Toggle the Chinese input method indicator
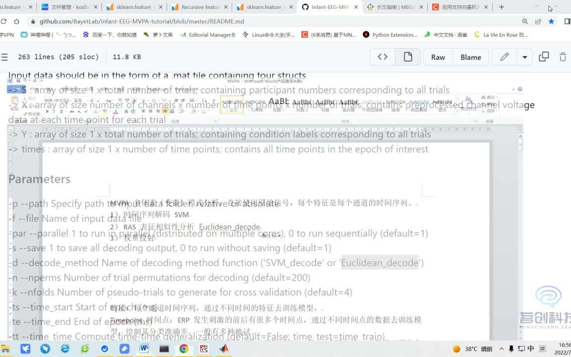The width and height of the screenshot is (571, 357). 531,349
